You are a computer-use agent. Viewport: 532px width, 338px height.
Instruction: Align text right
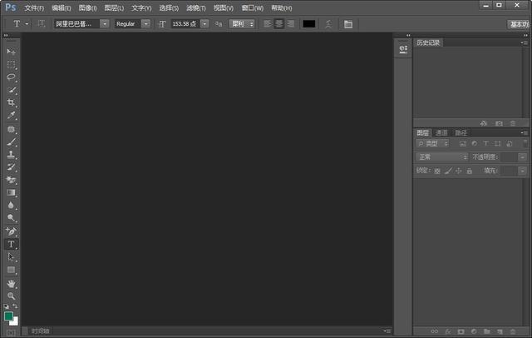coord(290,24)
